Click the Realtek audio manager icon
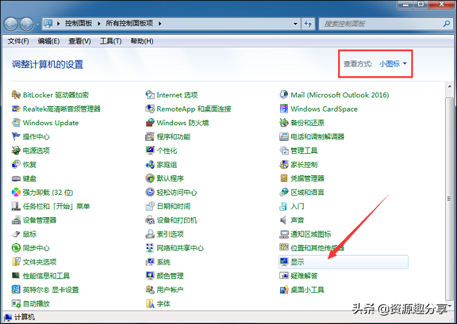The height and width of the screenshot is (324, 457). 16,109
